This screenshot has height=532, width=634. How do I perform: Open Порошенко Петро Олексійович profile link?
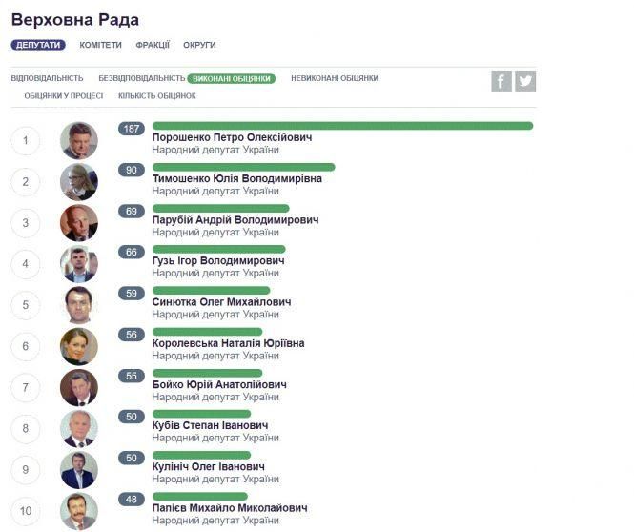(232, 137)
